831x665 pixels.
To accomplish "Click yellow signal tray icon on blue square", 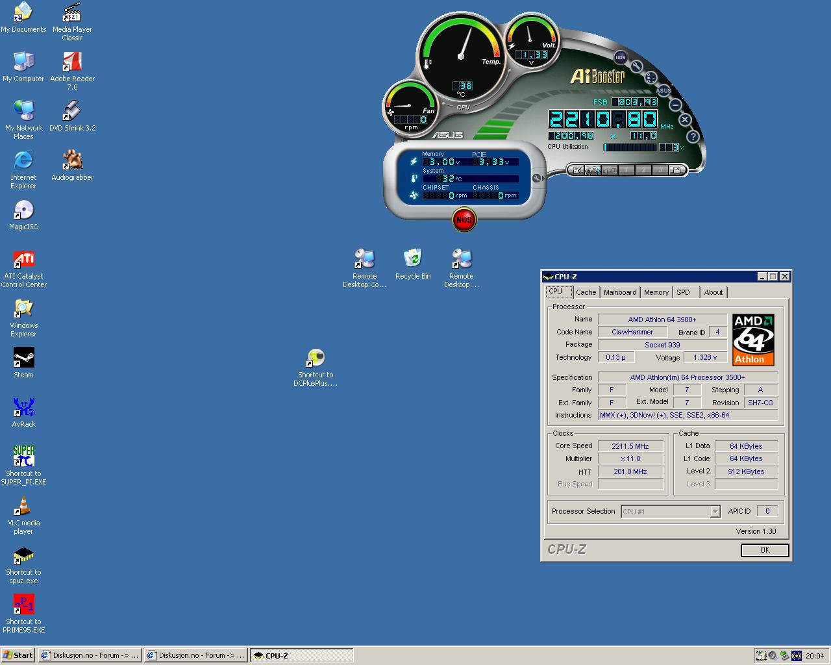I will click(797, 656).
